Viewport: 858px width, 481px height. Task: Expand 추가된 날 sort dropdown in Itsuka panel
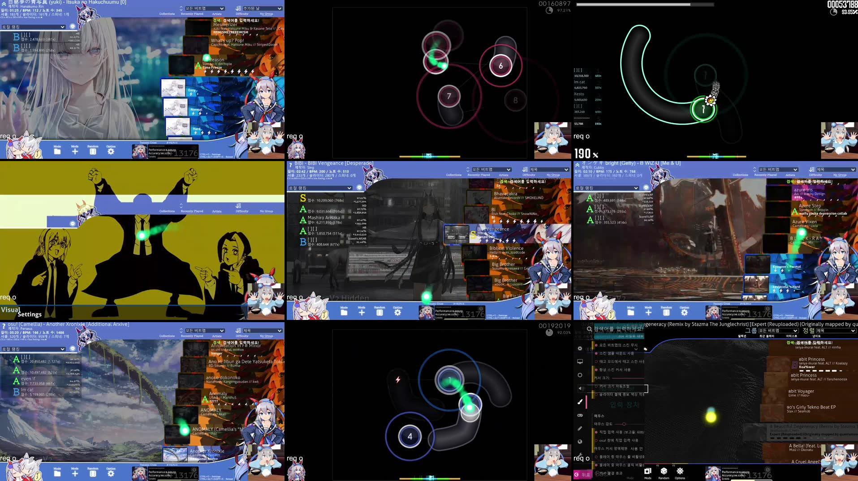tap(263, 9)
